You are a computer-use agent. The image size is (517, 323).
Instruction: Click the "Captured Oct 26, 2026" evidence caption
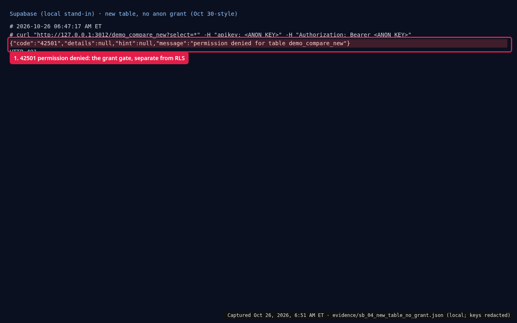coord(369,315)
